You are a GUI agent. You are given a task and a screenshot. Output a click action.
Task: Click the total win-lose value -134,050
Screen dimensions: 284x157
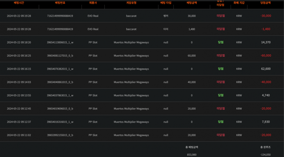pos(265,155)
